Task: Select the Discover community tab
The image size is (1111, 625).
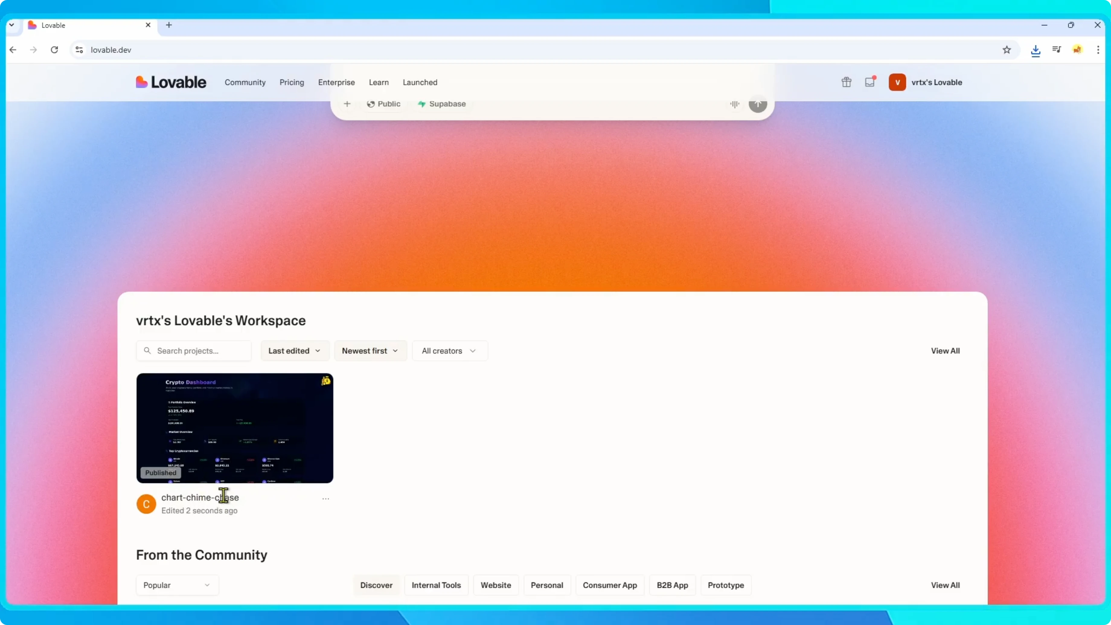Action: (376, 585)
